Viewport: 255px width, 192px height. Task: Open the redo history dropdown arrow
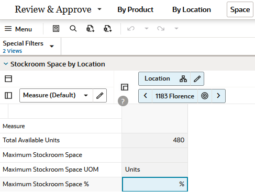coord(176,28)
